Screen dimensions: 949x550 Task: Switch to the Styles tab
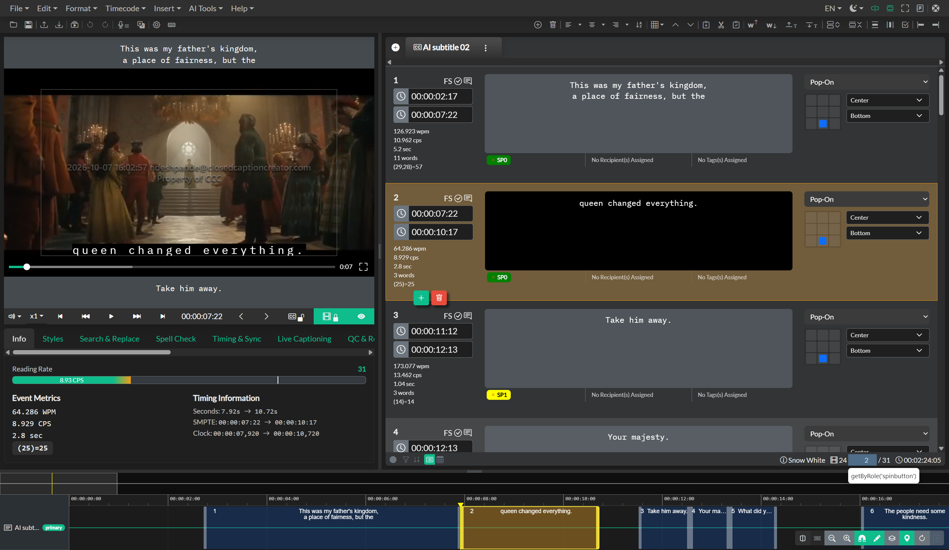[53, 339]
